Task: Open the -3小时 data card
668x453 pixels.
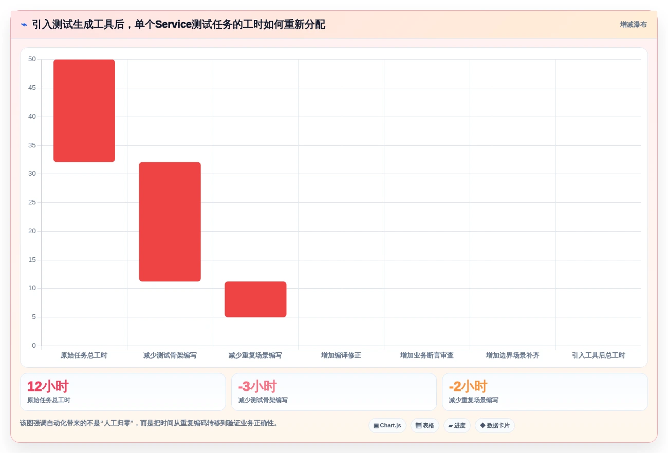Action: 334,392
